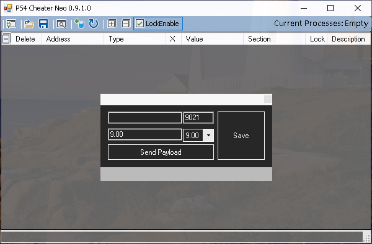Expand all entries with the plus box icon
The image size is (372, 244).
(112, 24)
